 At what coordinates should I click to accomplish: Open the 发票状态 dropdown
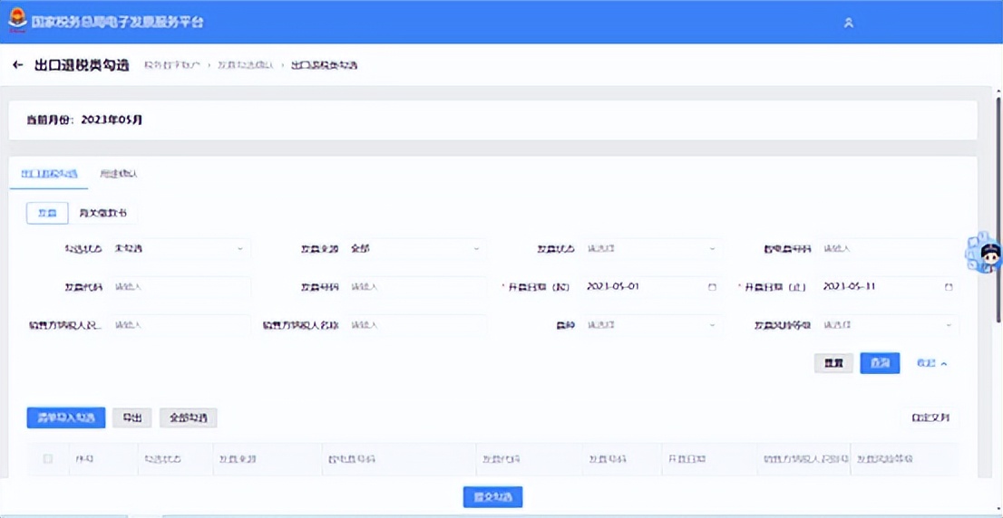pyautogui.click(x=652, y=248)
